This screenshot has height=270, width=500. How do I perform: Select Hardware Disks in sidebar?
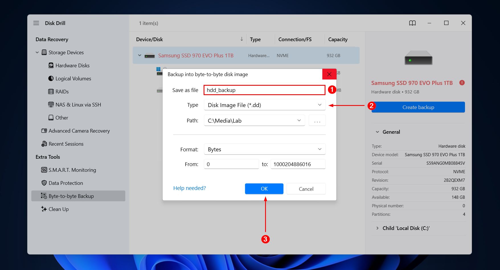tap(72, 66)
